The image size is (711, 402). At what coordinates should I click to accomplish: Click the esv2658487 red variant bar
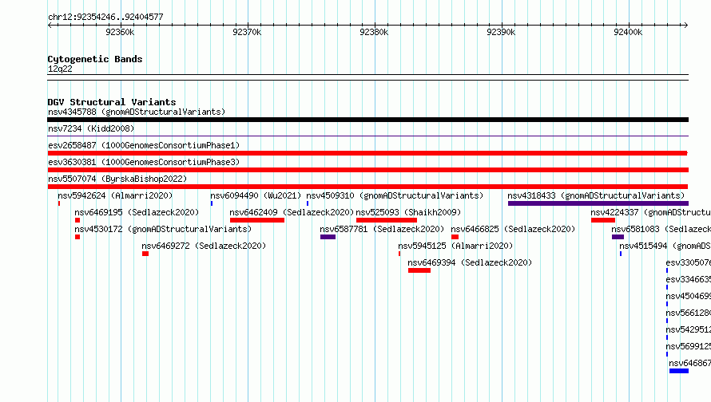point(367,153)
